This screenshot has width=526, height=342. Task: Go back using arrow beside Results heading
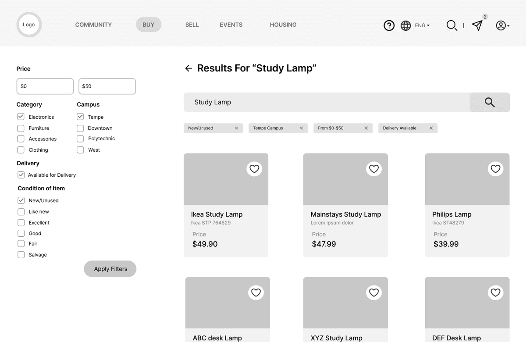(x=188, y=68)
